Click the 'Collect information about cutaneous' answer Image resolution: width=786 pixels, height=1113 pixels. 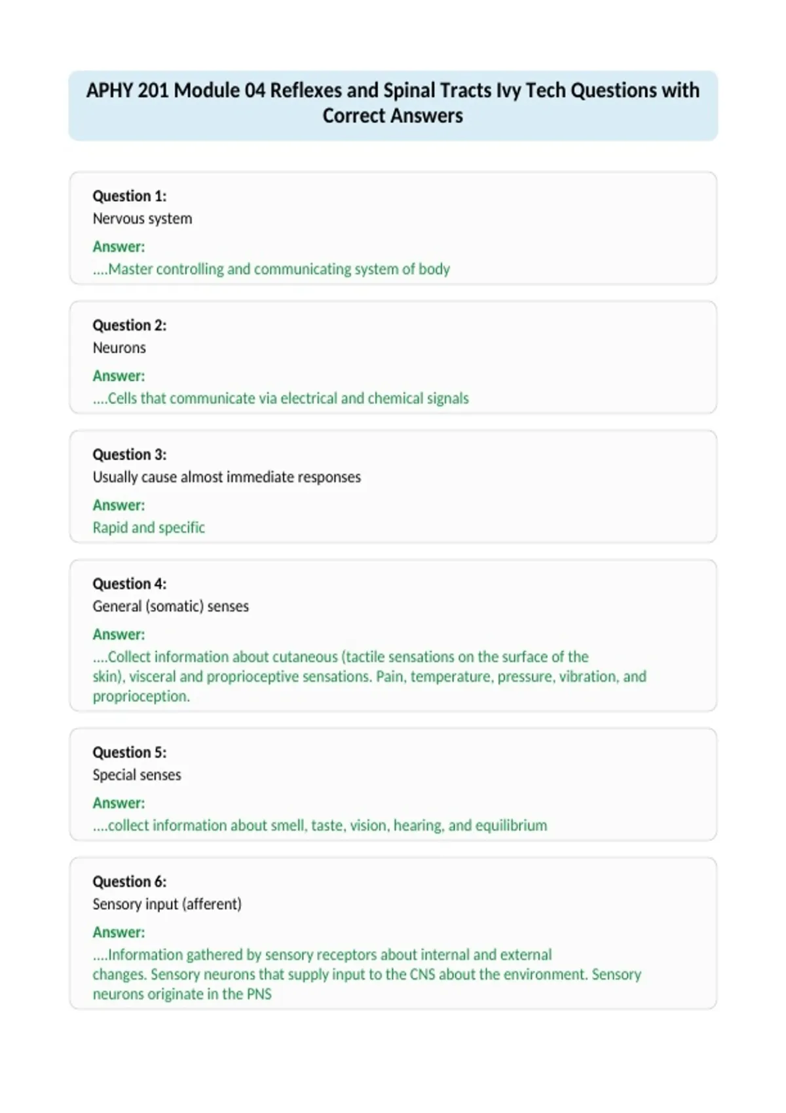point(369,676)
